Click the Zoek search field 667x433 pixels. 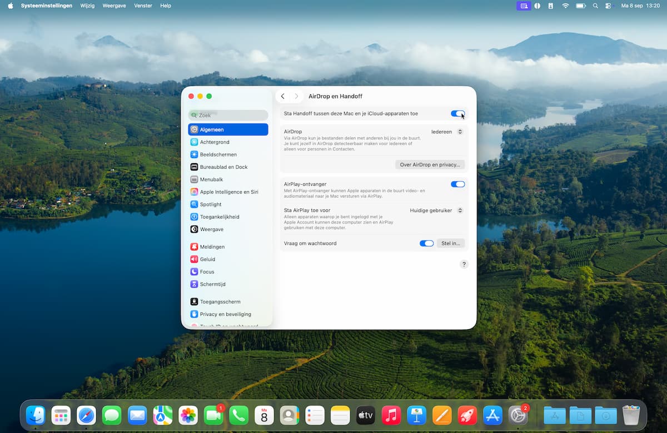click(x=228, y=115)
